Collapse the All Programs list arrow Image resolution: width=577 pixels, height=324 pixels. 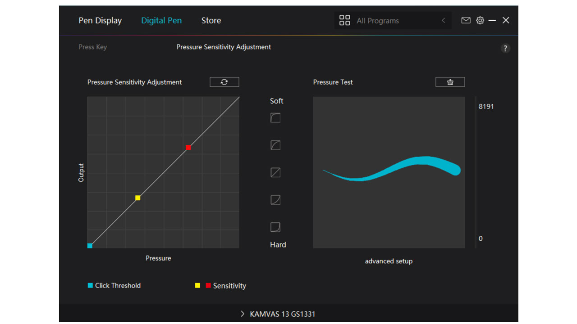(444, 20)
